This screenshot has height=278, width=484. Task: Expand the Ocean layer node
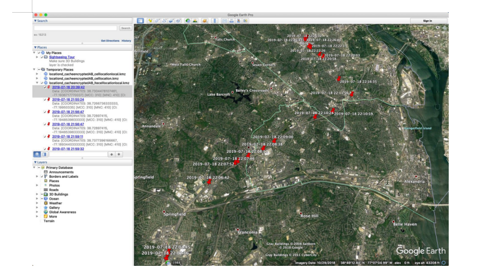pos(37,199)
